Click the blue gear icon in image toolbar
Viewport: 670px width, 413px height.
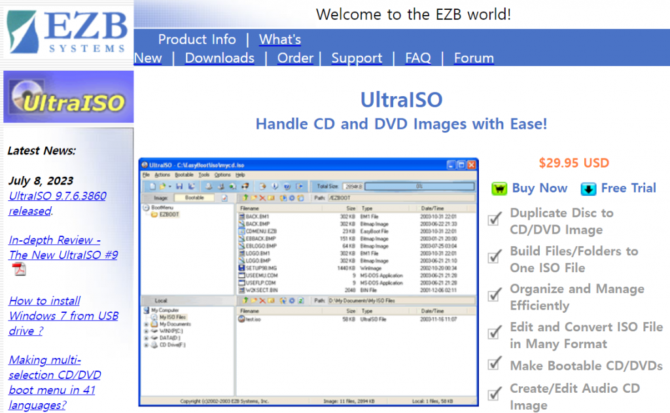[292, 198]
